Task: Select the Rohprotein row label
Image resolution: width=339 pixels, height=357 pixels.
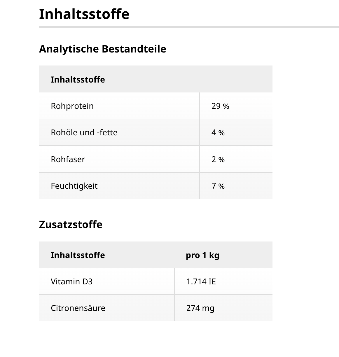Action: [x=72, y=106]
